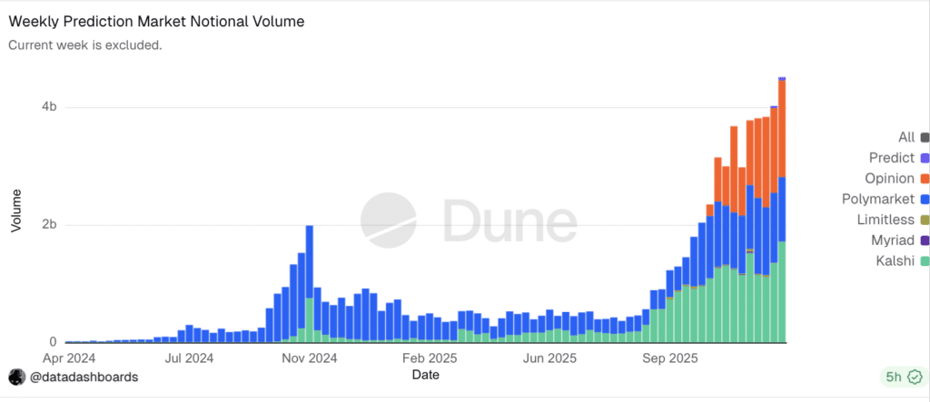Select the Kalshi legend label
This screenshot has height=402, width=930.
coord(895,260)
